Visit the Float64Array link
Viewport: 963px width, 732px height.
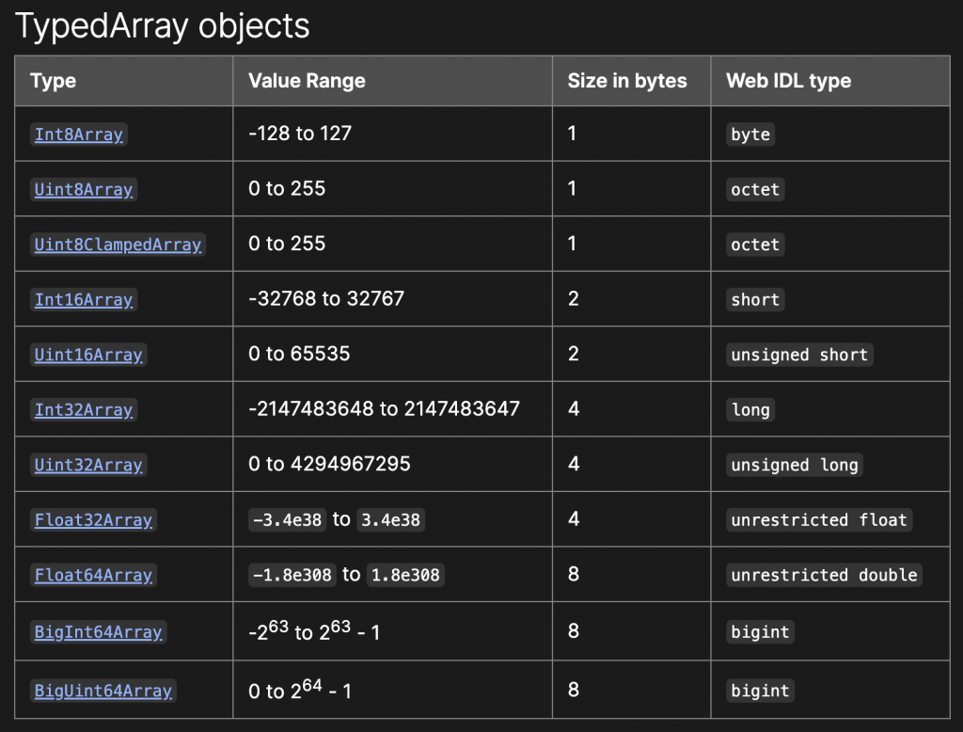93,575
